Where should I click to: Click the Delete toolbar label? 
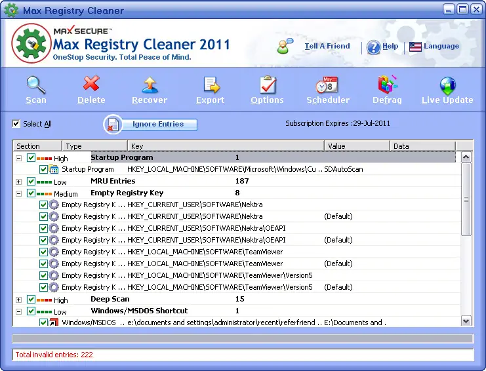(91, 100)
